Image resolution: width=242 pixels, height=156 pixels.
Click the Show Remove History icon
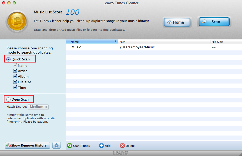8,145
